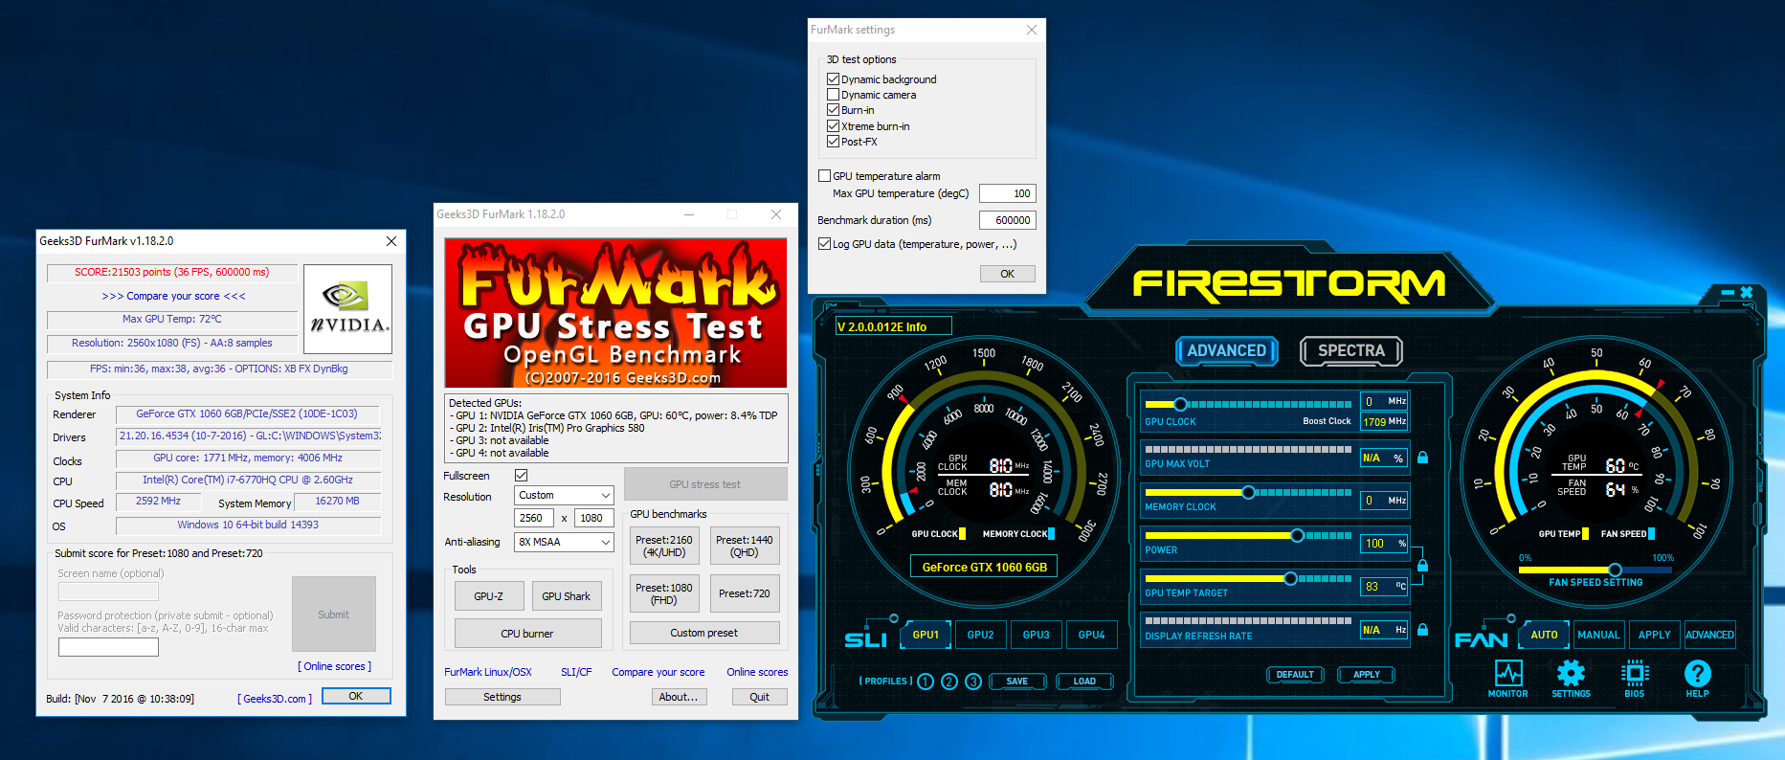The width and height of the screenshot is (1785, 760).
Task: Click OK in the score results window
Action: [x=356, y=696]
